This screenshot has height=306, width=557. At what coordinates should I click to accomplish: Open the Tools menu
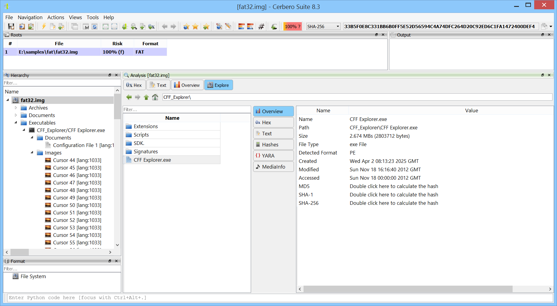click(x=93, y=17)
